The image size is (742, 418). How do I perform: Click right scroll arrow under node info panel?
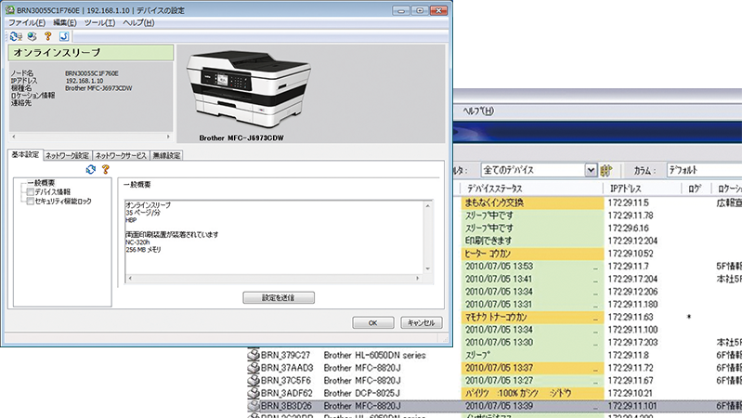pos(168,137)
